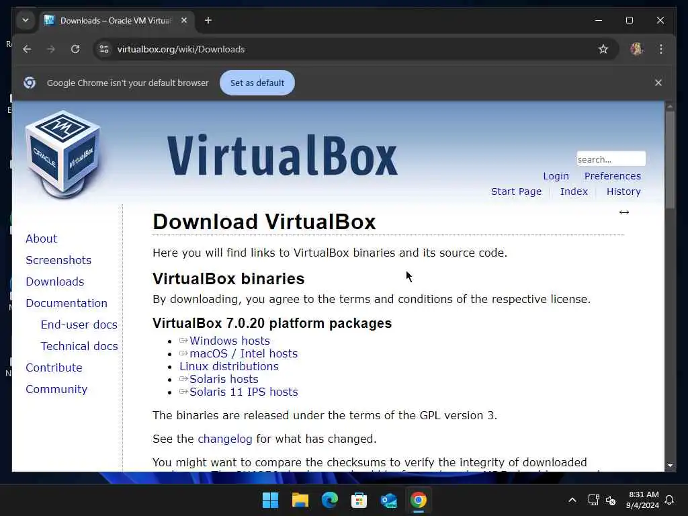The width and height of the screenshot is (688, 516).
Task: Click scrollbar down arrow
Action: pos(670,466)
